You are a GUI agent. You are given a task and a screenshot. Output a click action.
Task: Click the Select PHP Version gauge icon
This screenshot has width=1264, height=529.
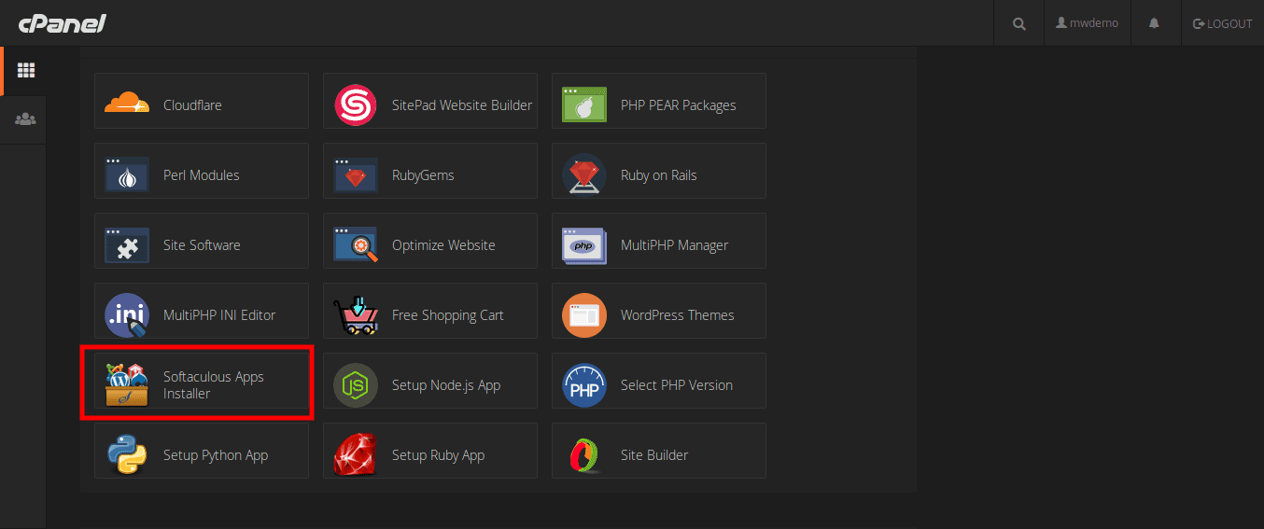pos(584,385)
